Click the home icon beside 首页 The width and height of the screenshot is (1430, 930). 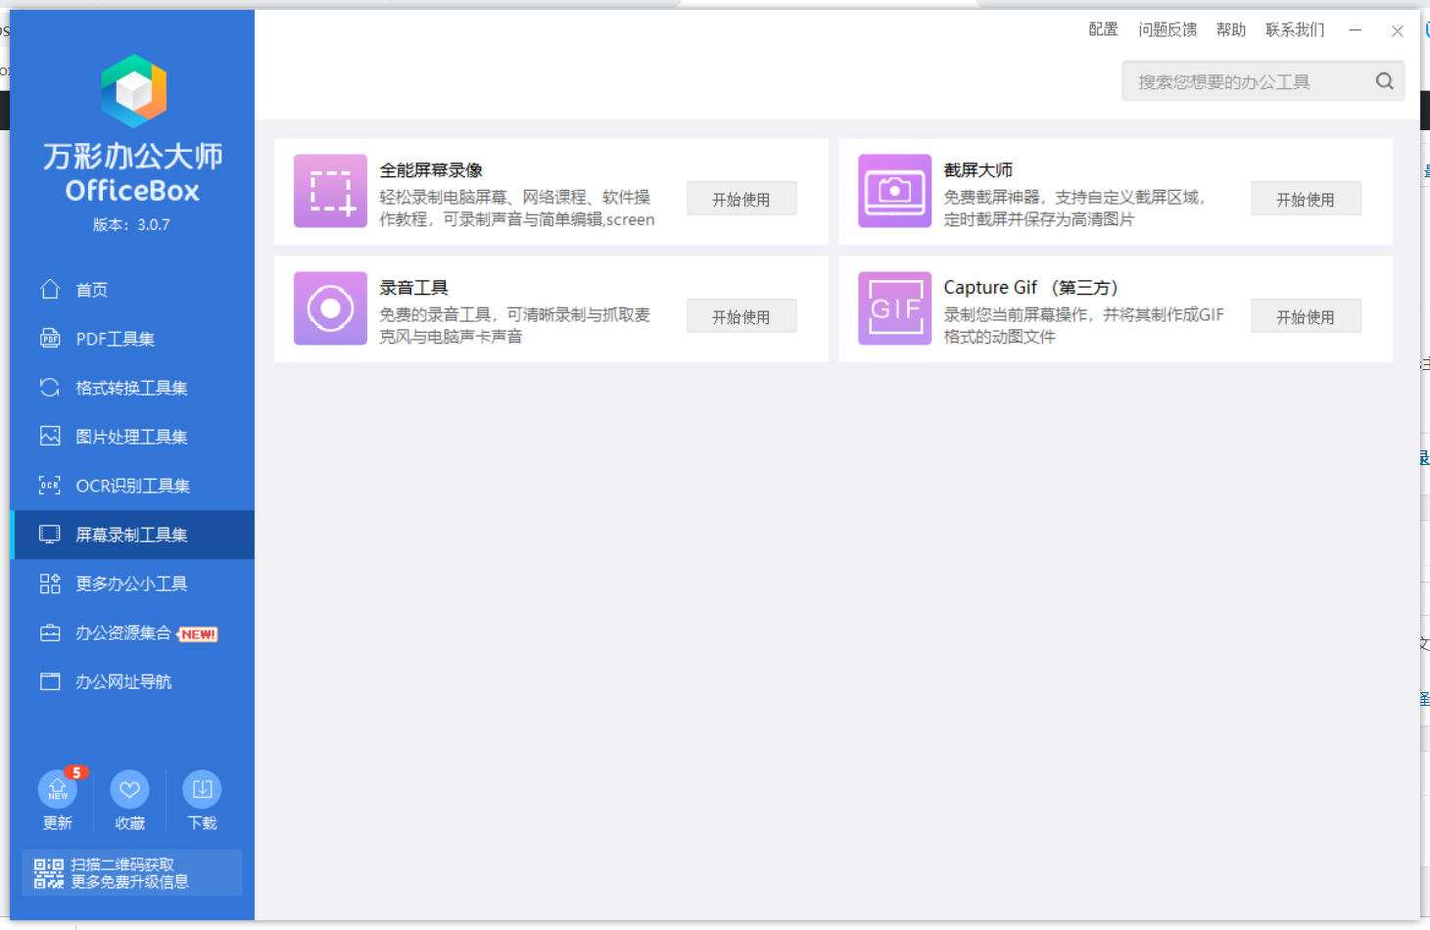click(50, 289)
